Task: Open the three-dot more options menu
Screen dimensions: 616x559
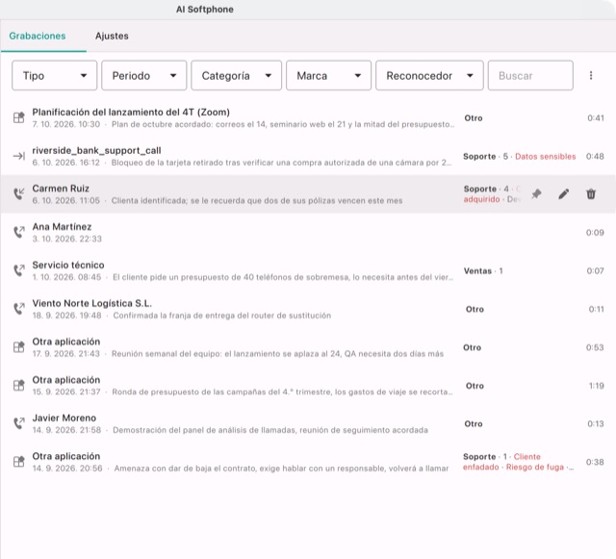Action: [x=591, y=75]
